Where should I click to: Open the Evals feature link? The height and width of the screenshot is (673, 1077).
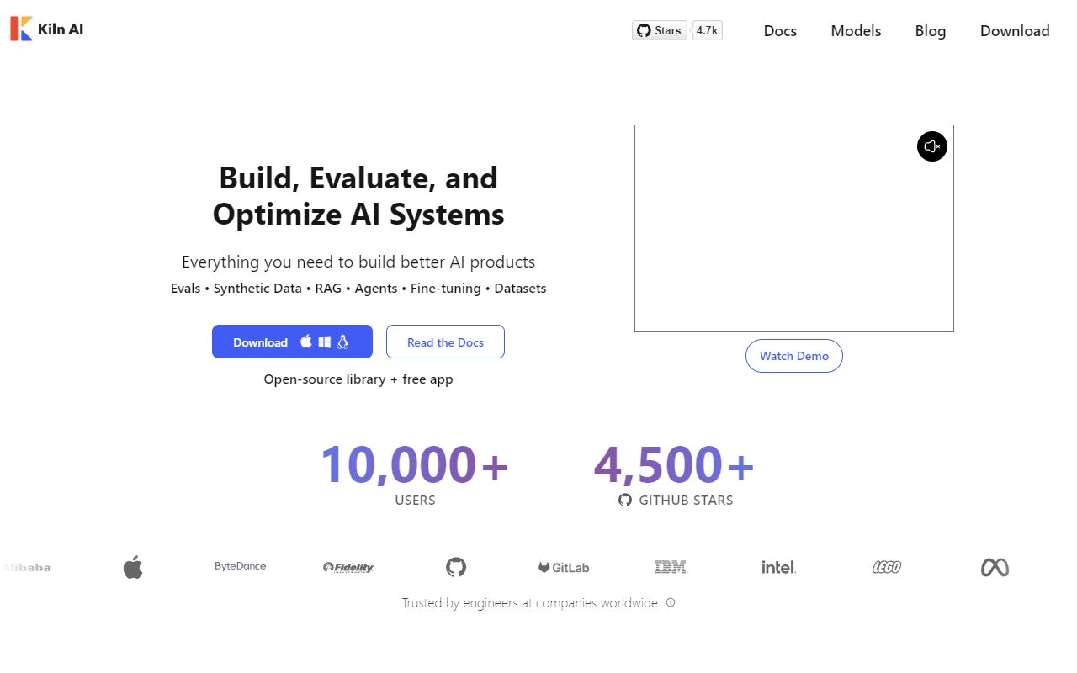coord(185,289)
